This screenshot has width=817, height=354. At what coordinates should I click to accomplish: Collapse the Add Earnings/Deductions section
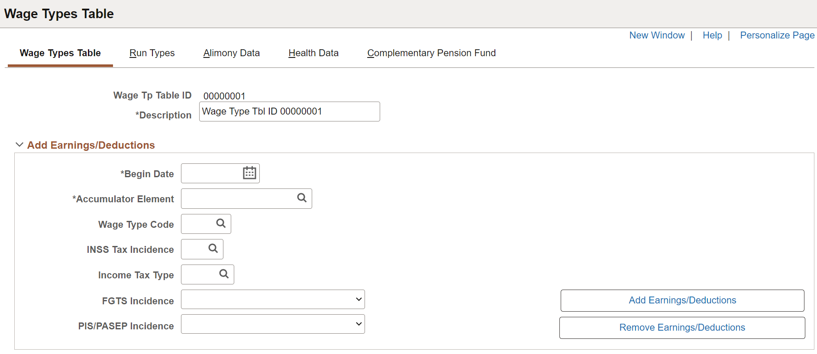coord(19,145)
